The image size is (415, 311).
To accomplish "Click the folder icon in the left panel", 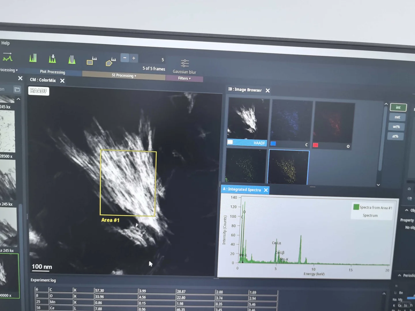I will (17, 90).
